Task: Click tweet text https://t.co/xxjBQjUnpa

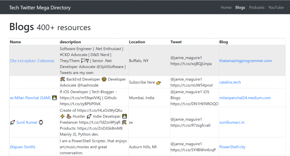Action: point(191,64)
